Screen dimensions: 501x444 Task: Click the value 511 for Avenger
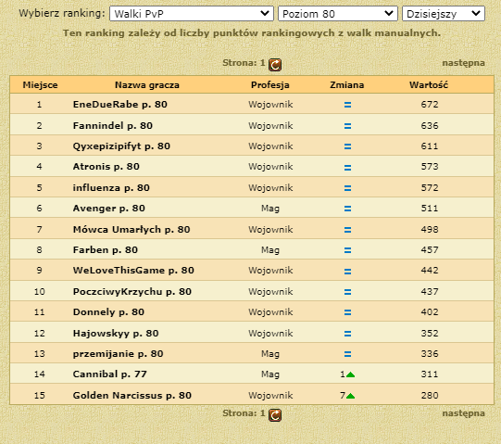[430, 209]
